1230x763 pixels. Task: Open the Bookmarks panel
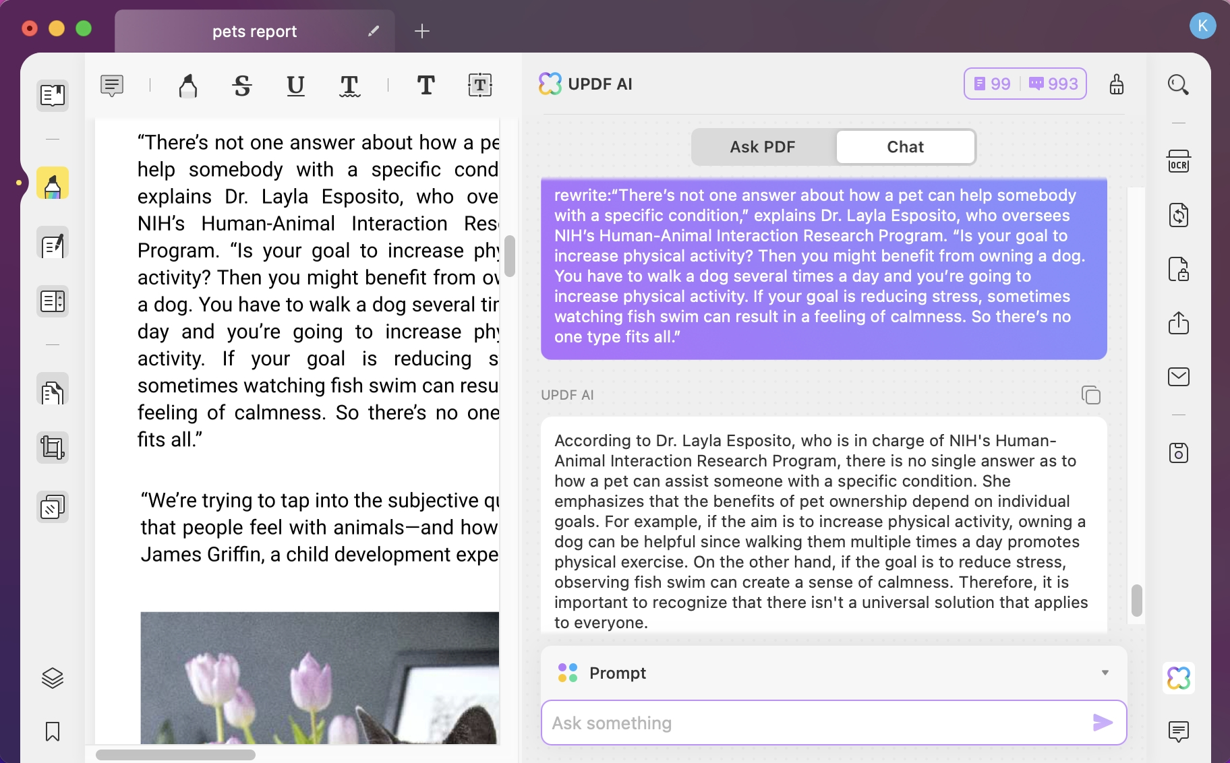click(x=53, y=731)
